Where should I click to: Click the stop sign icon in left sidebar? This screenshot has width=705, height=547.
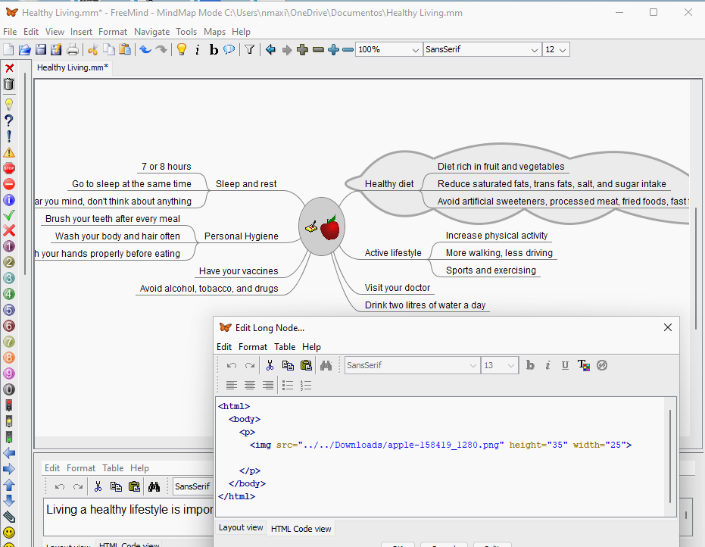9,168
